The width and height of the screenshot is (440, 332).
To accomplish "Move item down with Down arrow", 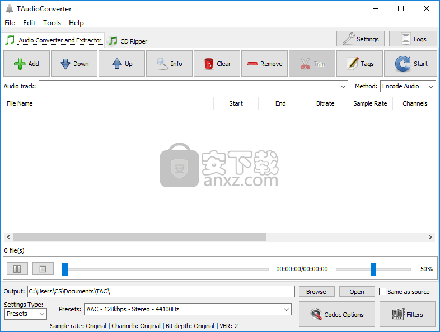I will click(x=74, y=64).
